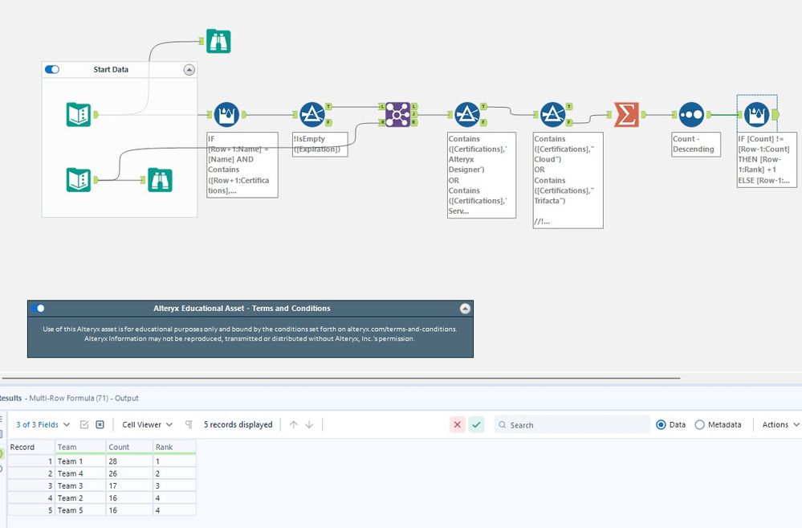This screenshot has width=802, height=528.
Task: Click the 5 records displayed label
Action: click(x=238, y=424)
